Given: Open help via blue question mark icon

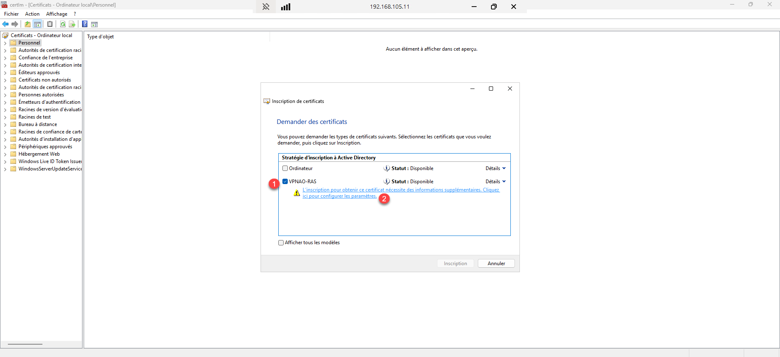Looking at the screenshot, I should pyautogui.click(x=85, y=24).
